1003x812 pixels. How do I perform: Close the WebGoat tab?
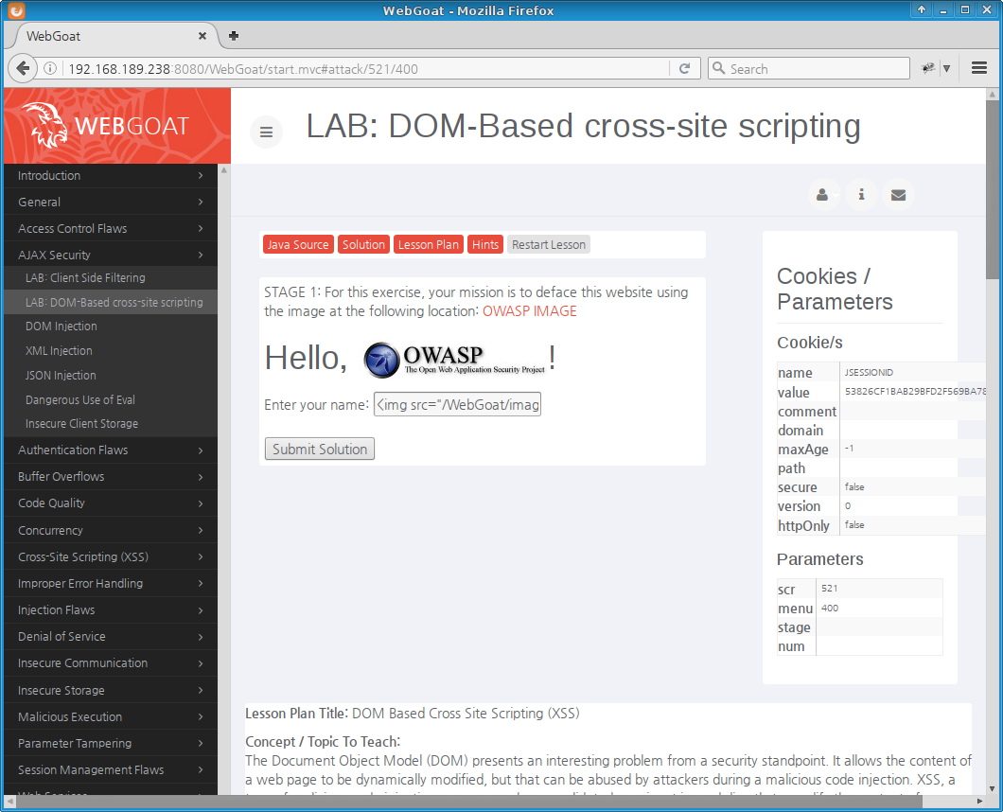pos(202,36)
